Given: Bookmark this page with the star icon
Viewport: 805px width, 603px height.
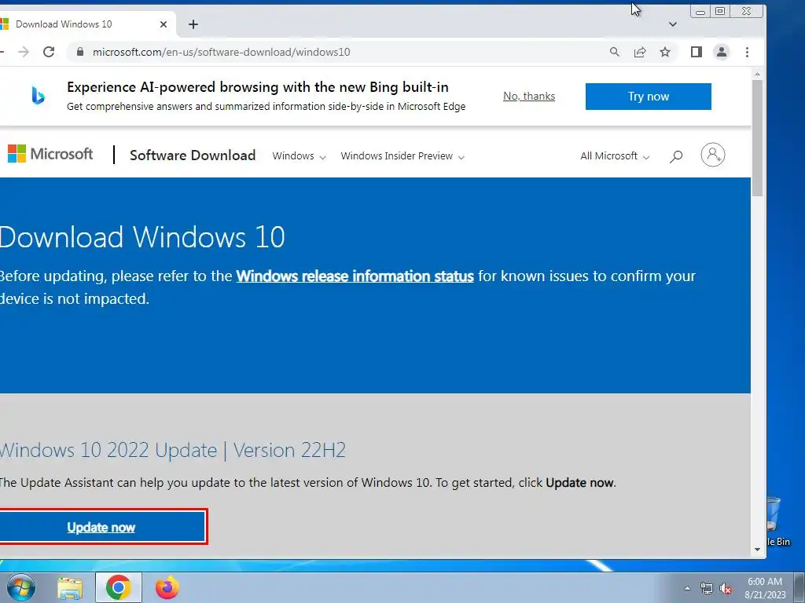Looking at the screenshot, I should click(665, 52).
